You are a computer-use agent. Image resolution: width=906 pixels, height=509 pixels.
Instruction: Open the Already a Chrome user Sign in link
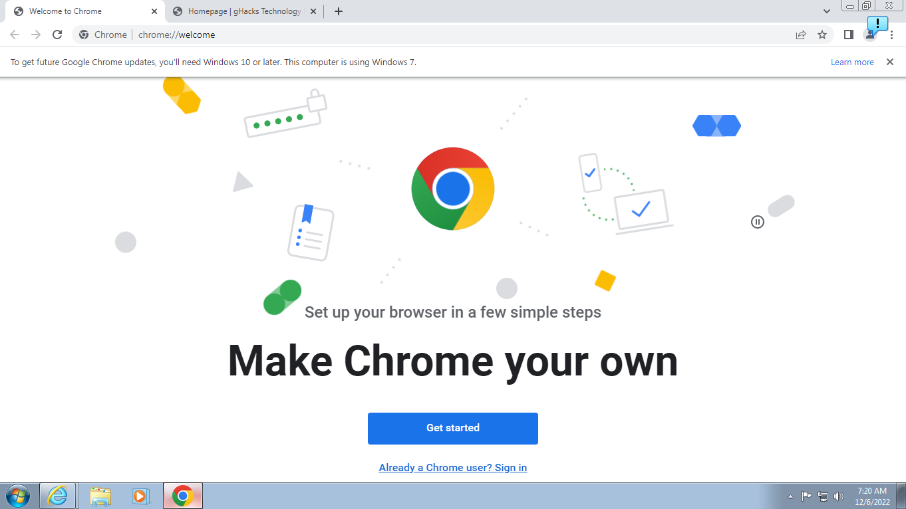(452, 467)
